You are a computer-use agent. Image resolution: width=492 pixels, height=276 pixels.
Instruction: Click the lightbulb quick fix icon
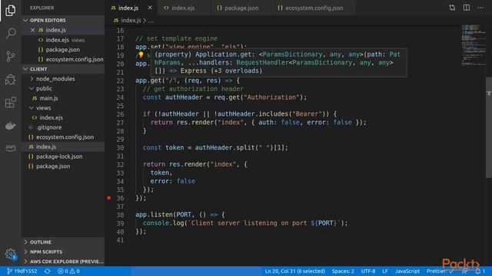141,54
